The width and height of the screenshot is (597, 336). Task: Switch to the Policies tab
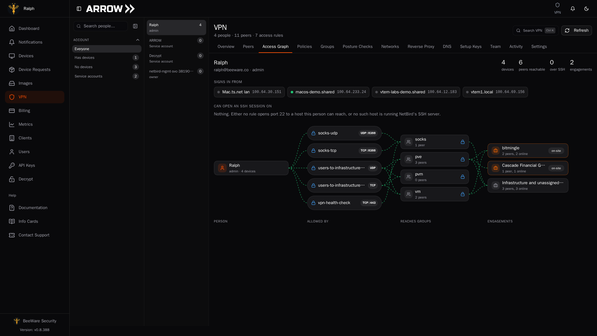[304, 47]
